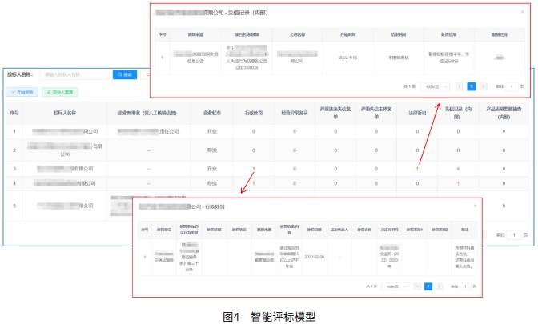Open row 3's red 失信记录(内部) count
This screenshot has height=324, width=538.
pyautogui.click(x=458, y=169)
